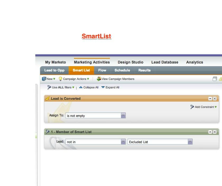Click the Assign To: label
This screenshot has width=222, height=186.
[x=57, y=115]
